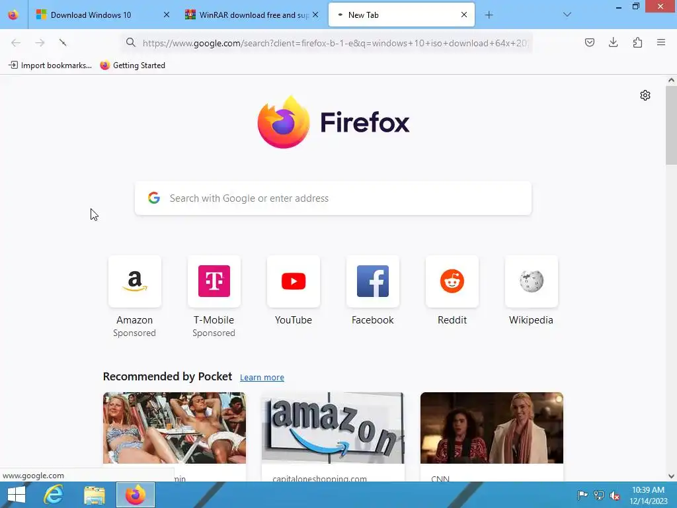The image size is (677, 508).
Task: Open Firefox View pinned tab icon
Action: (13, 15)
